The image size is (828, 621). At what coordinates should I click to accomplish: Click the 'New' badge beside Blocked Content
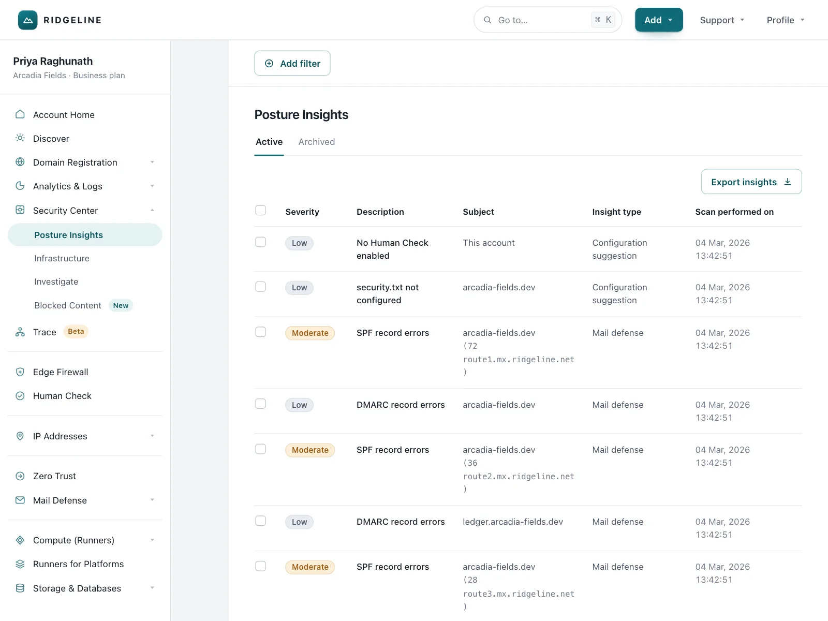(121, 305)
